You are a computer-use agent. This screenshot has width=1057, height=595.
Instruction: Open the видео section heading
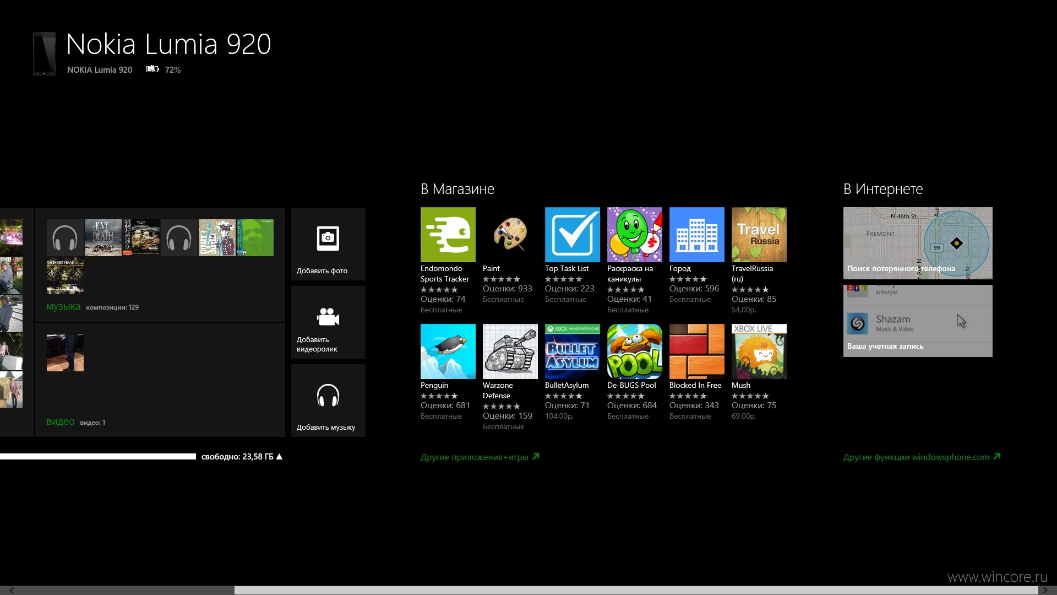pyautogui.click(x=60, y=421)
